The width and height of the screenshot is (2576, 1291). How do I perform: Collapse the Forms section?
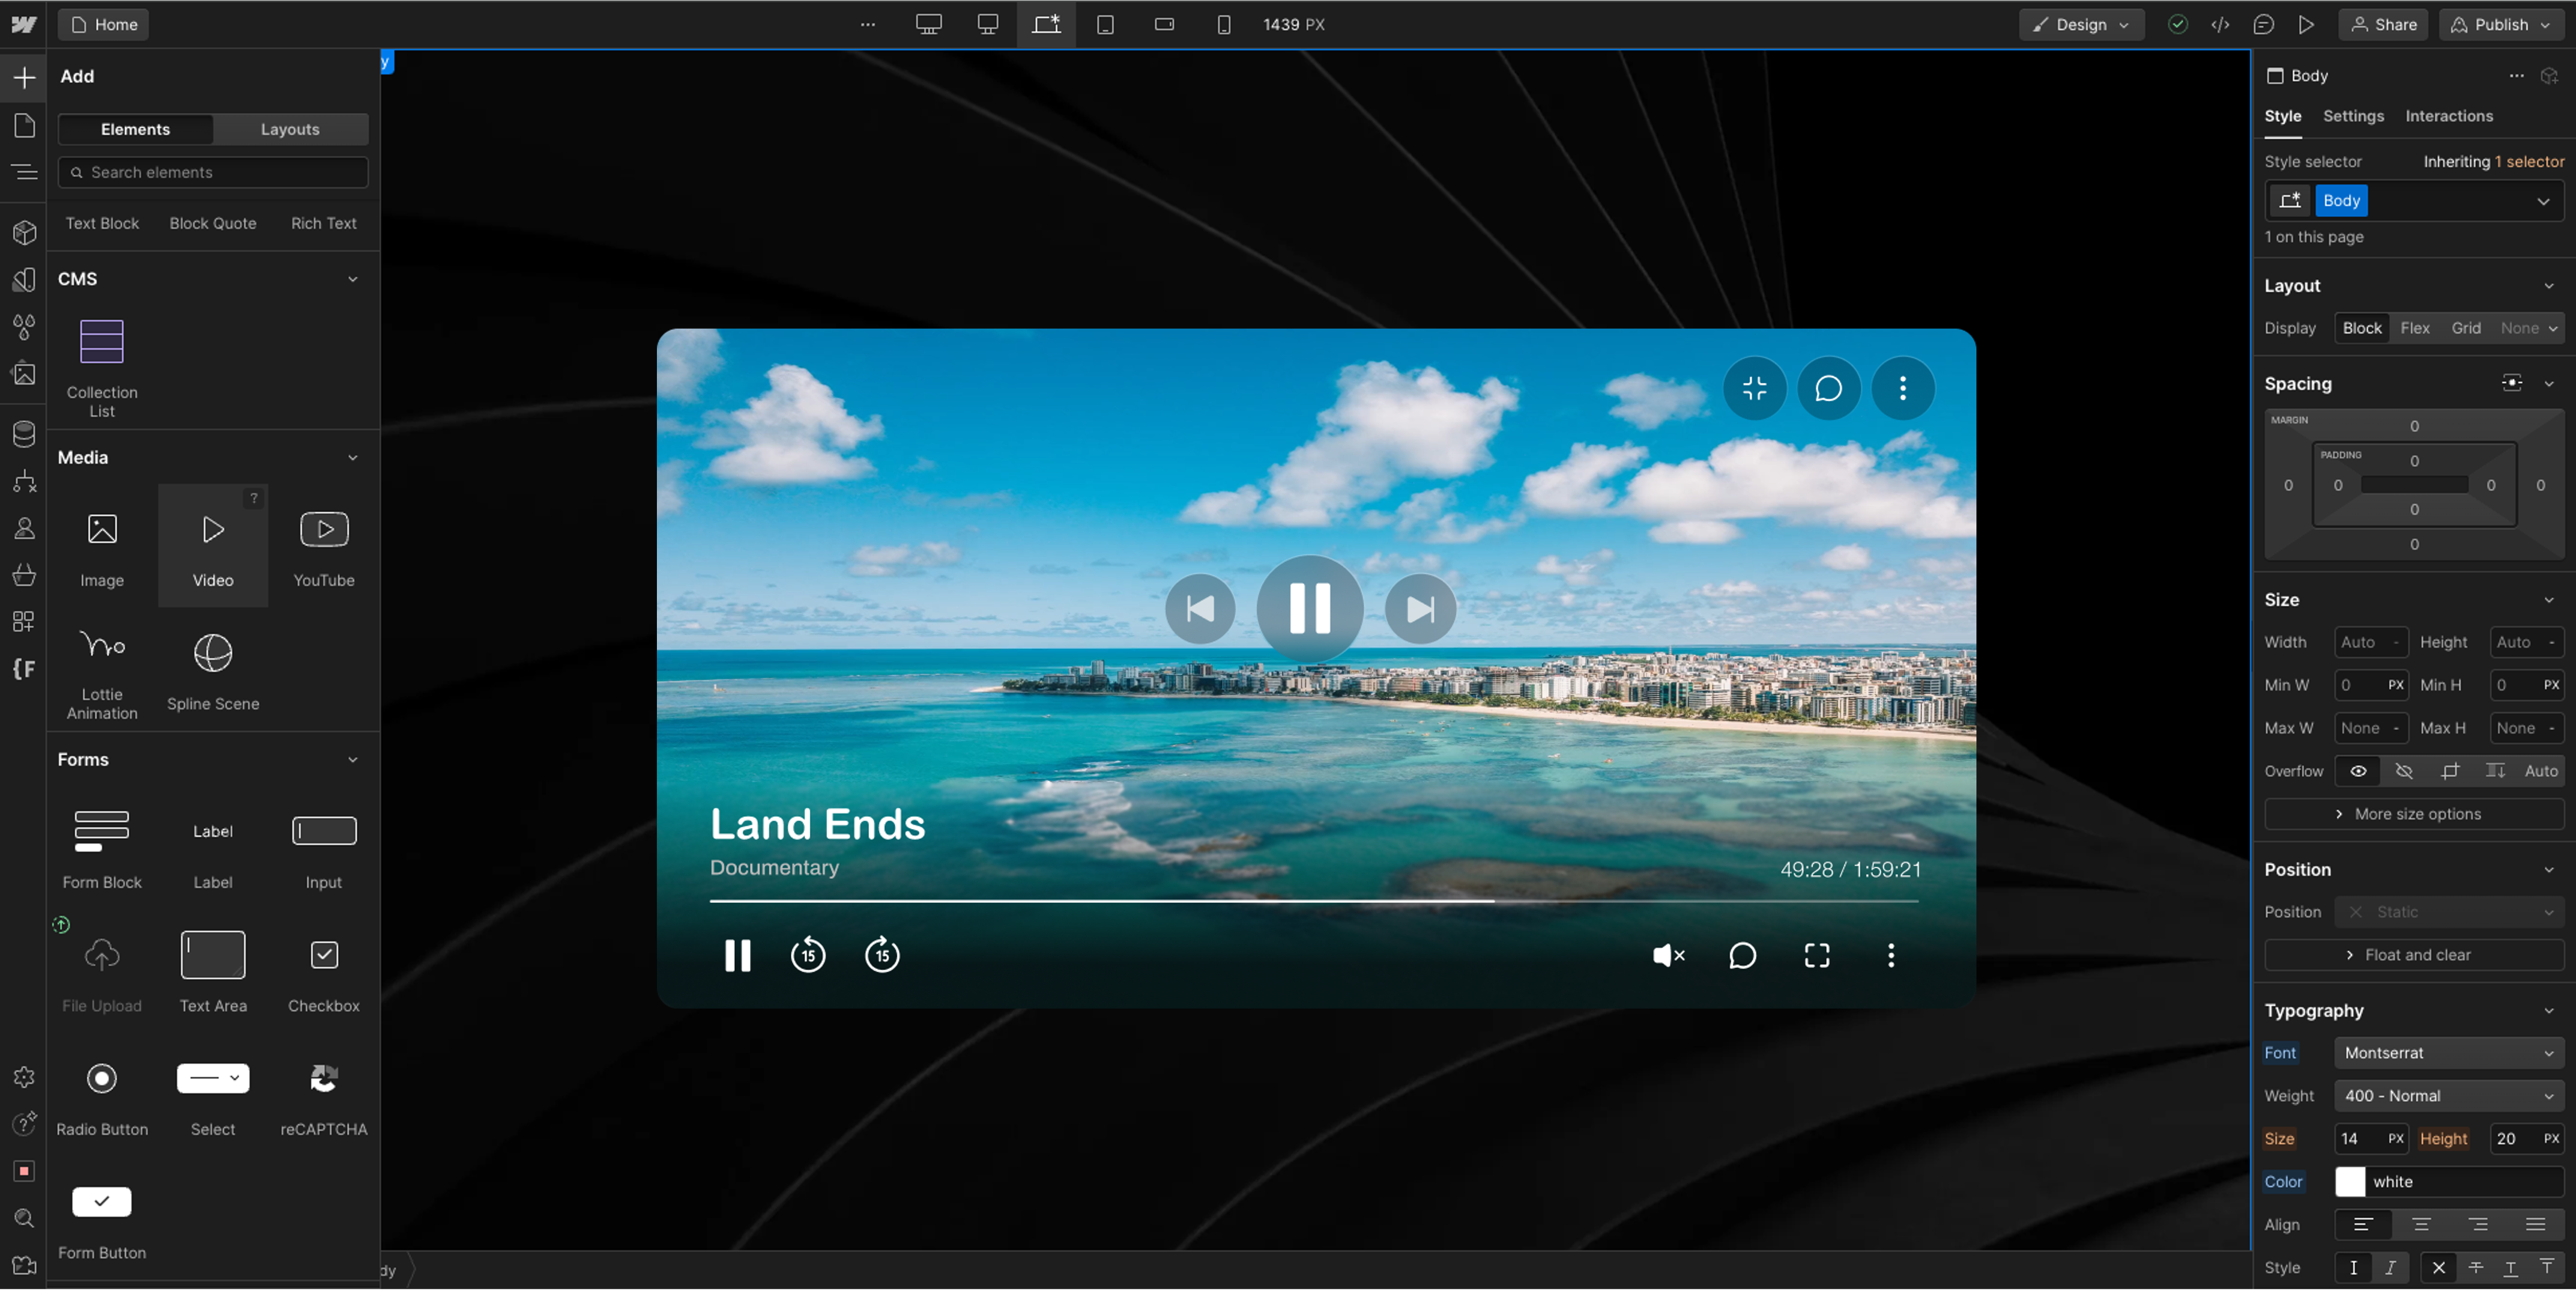352,759
